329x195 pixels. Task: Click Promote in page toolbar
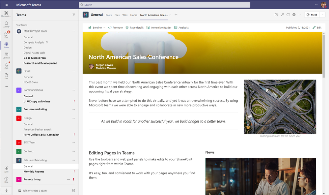click(115, 27)
